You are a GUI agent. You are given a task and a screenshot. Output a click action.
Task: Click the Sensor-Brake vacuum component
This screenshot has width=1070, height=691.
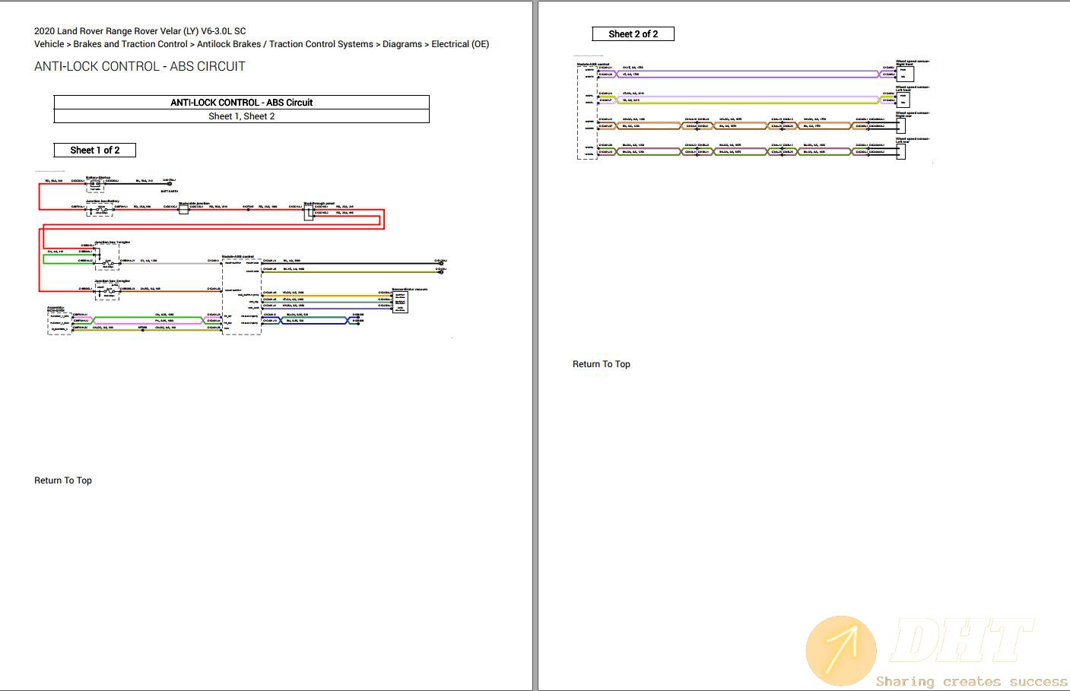pyautogui.click(x=400, y=302)
